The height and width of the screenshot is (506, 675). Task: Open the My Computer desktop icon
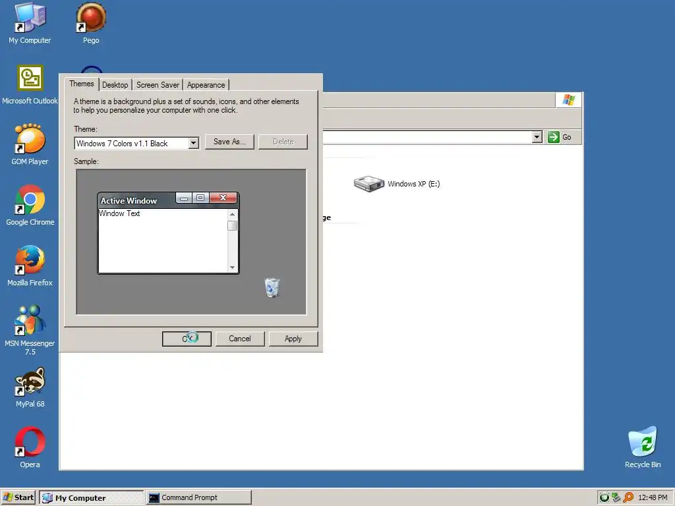30,23
